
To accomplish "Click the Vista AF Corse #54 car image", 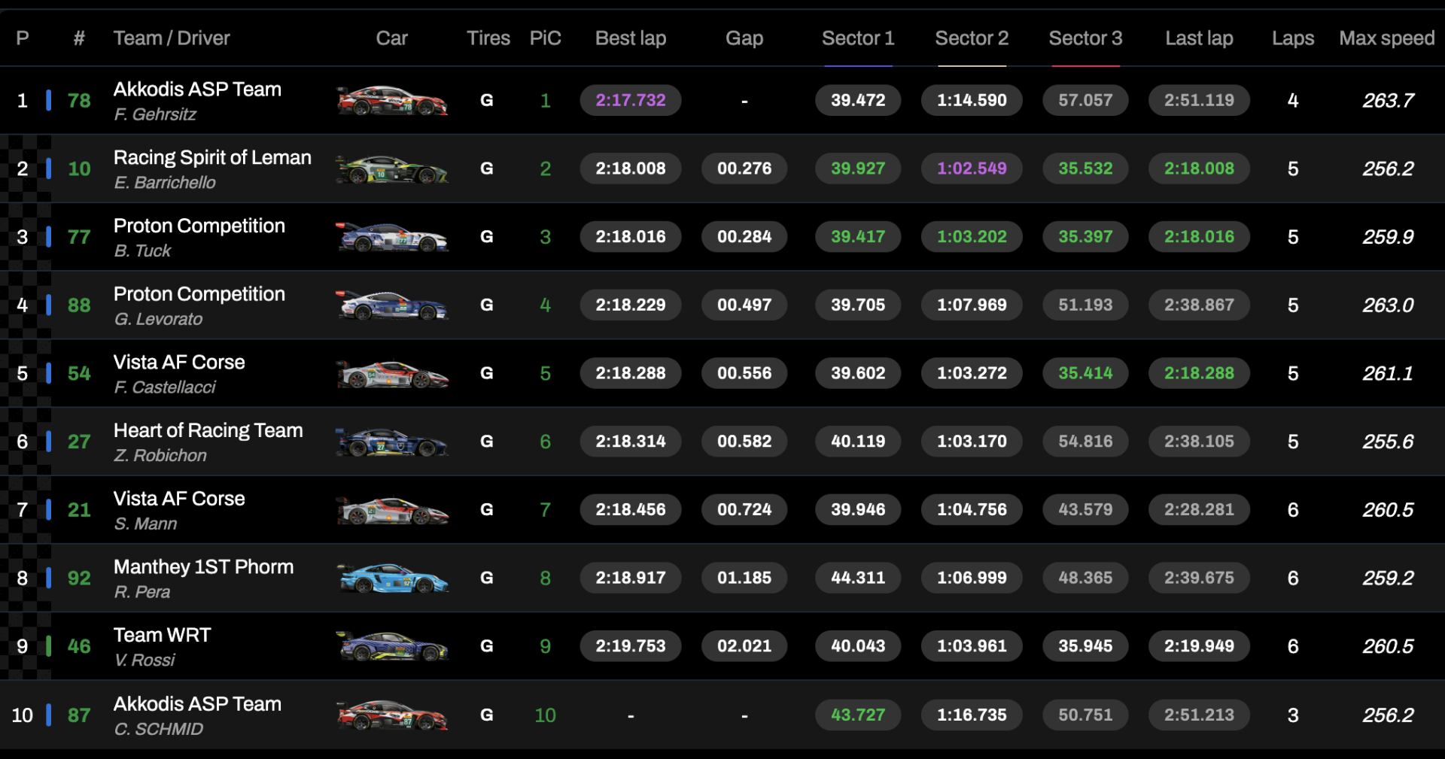I will tap(392, 374).
